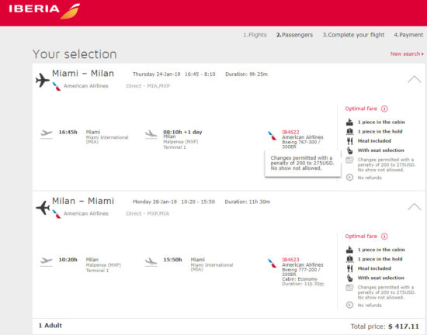
Task: Collapse the Milan – Miami flight details
Action: click(415, 206)
